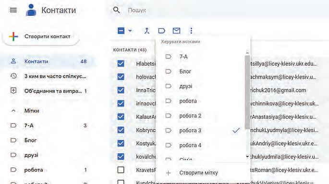Uncheck the Kostyuk contact checkbox
This screenshot has height=184, width=329.
[x=121, y=143]
